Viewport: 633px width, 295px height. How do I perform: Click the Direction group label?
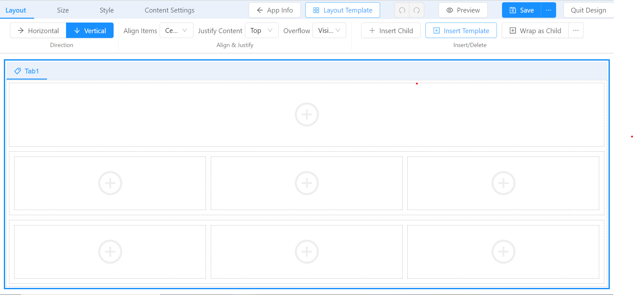click(x=61, y=45)
